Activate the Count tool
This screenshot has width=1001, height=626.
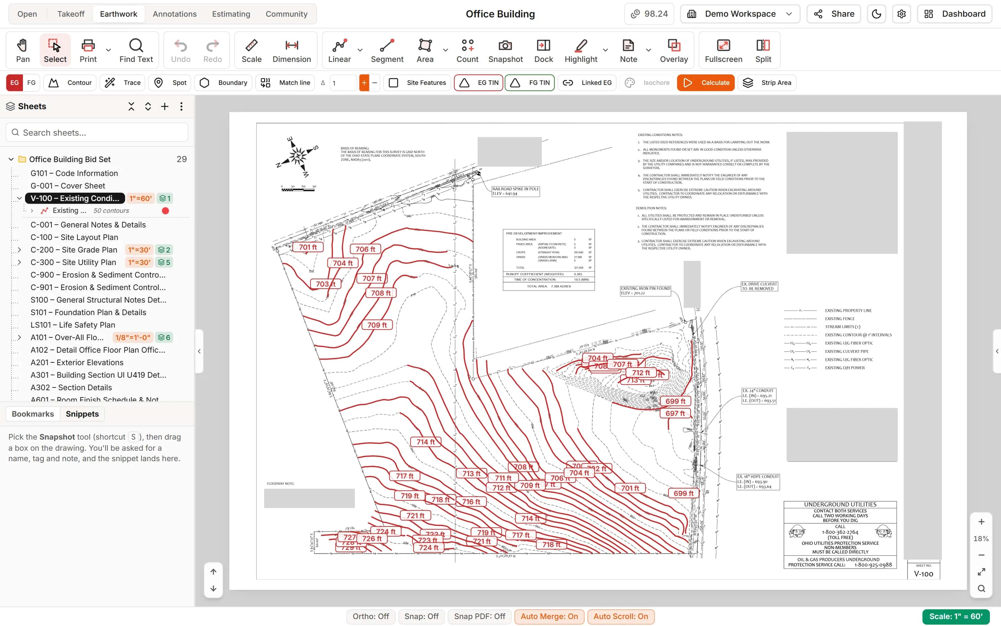[467, 50]
